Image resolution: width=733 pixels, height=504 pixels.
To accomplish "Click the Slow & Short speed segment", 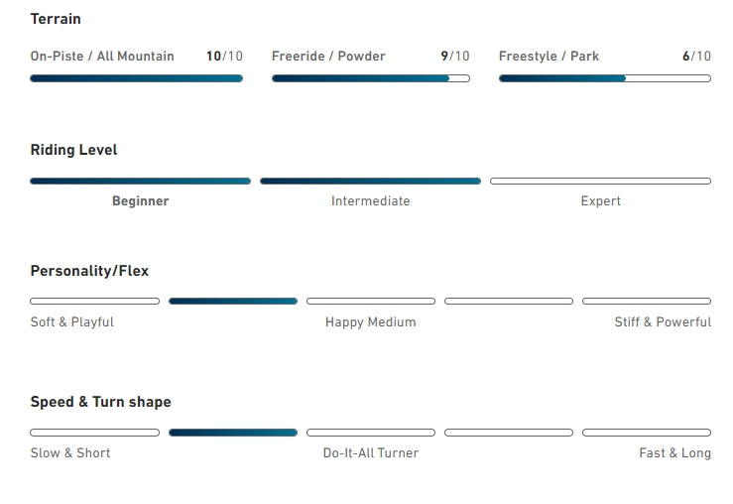I will (95, 433).
